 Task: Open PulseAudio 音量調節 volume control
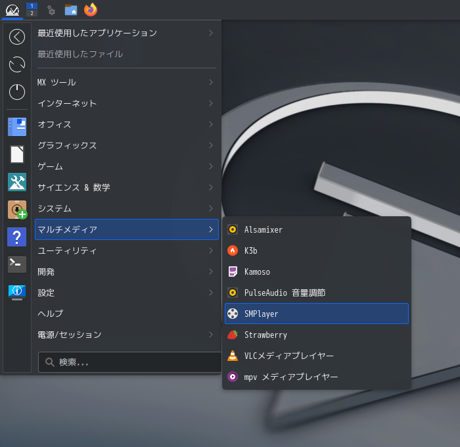317,293
